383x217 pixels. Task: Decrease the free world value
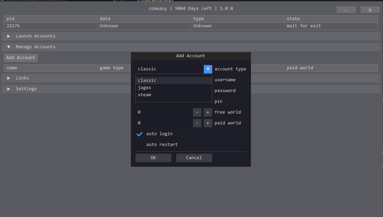coord(197,112)
